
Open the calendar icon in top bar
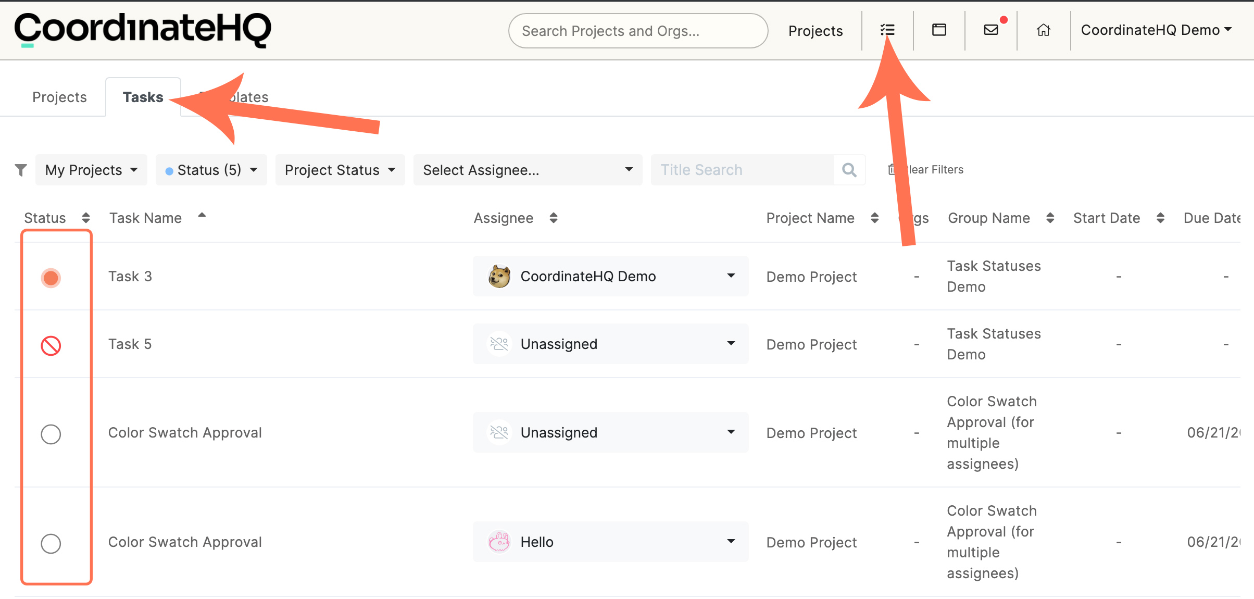click(x=939, y=30)
